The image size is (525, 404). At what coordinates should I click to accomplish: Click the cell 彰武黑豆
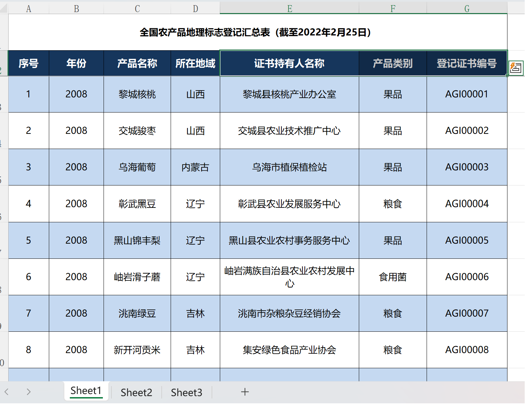coord(137,204)
